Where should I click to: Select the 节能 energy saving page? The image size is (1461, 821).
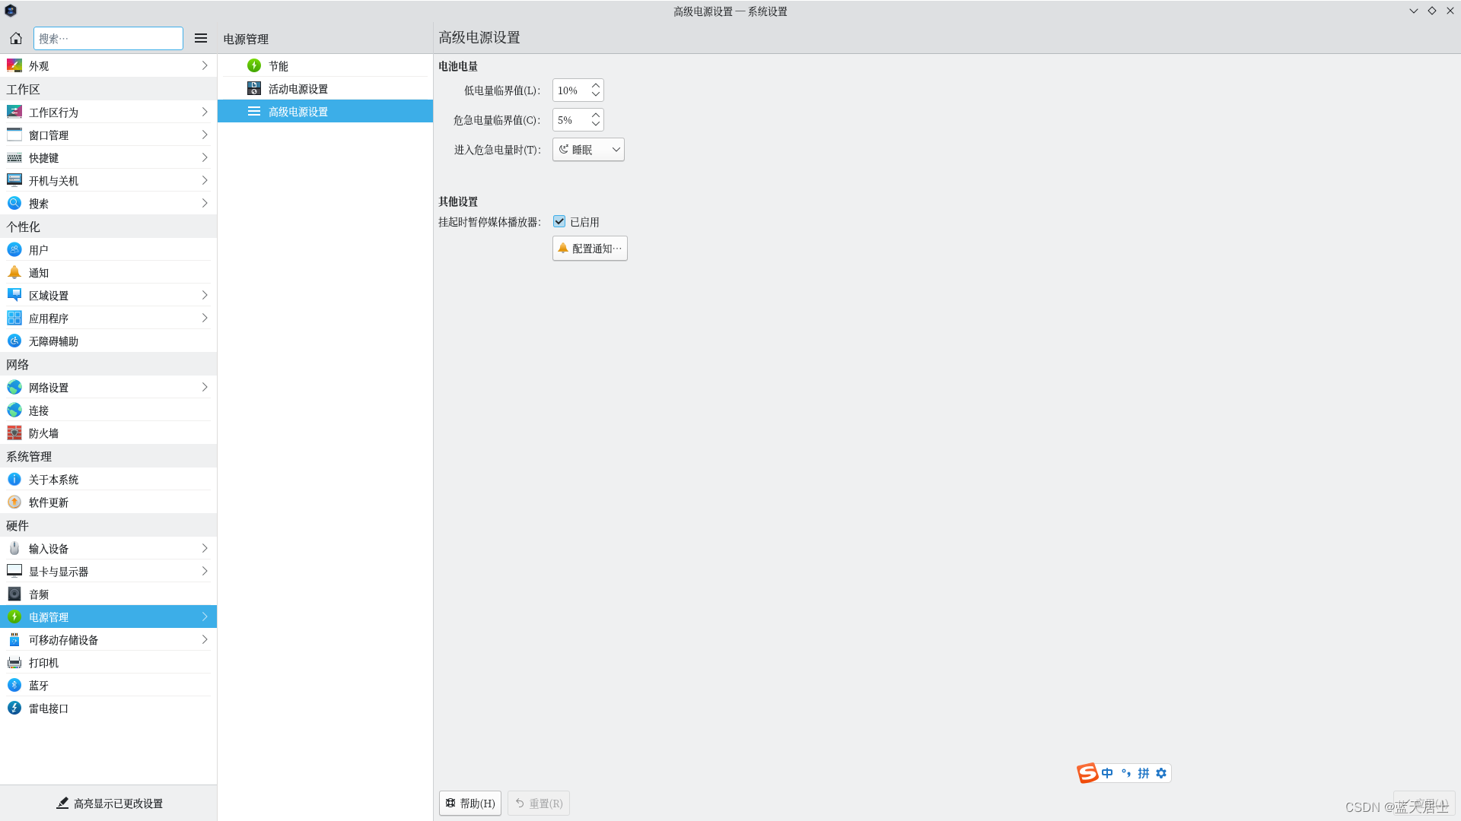pyautogui.click(x=279, y=66)
